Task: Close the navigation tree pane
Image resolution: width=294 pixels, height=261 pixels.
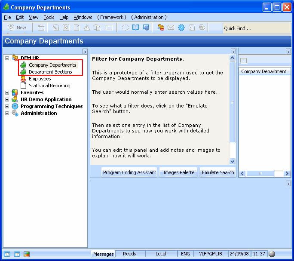Action: tap(85, 52)
